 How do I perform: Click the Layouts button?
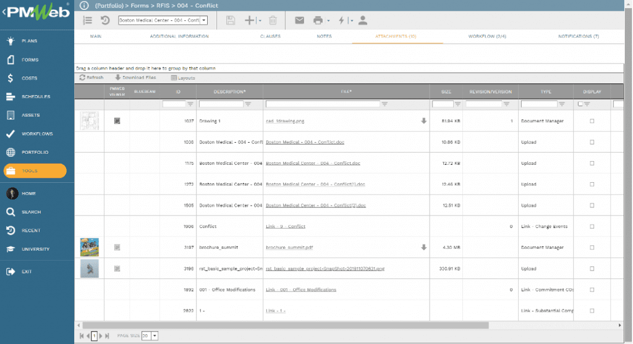pos(183,78)
